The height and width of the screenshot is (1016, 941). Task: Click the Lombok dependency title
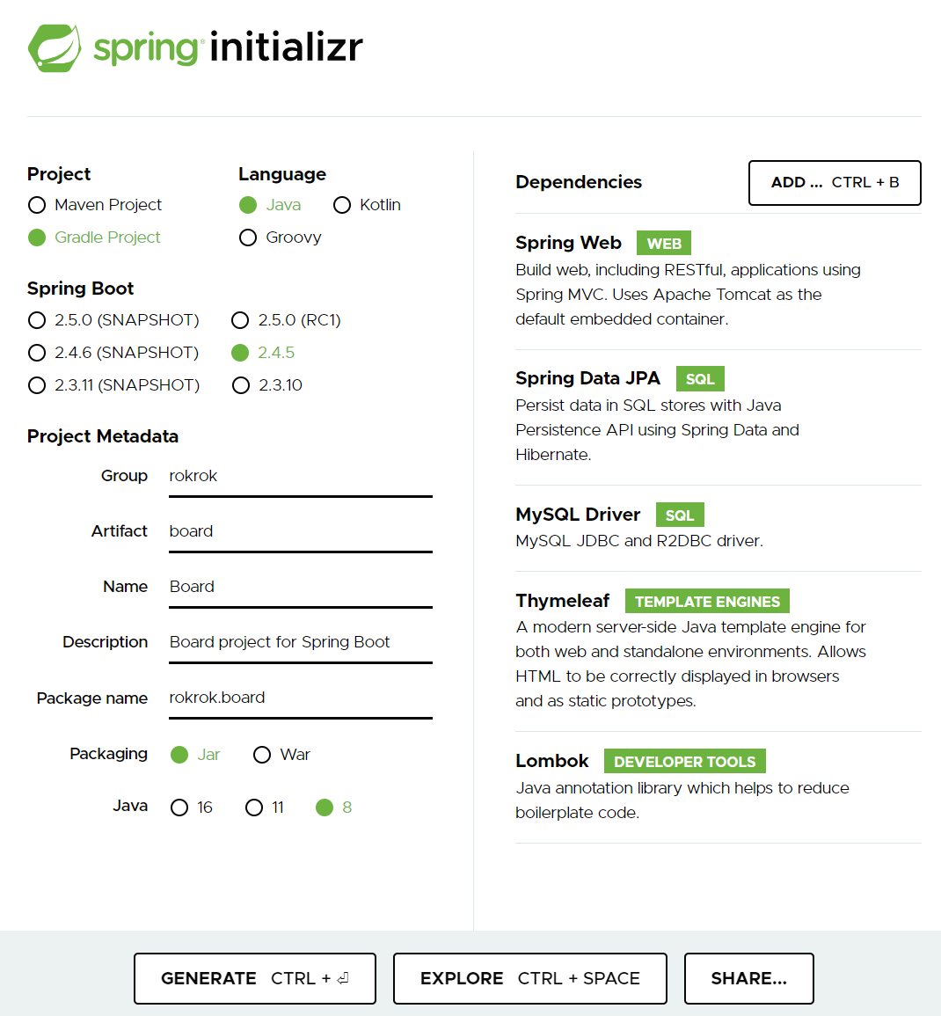pyautogui.click(x=551, y=761)
